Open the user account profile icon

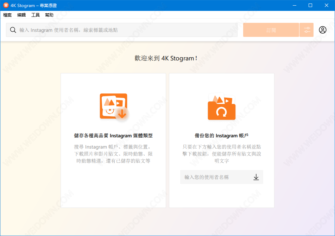323,30
